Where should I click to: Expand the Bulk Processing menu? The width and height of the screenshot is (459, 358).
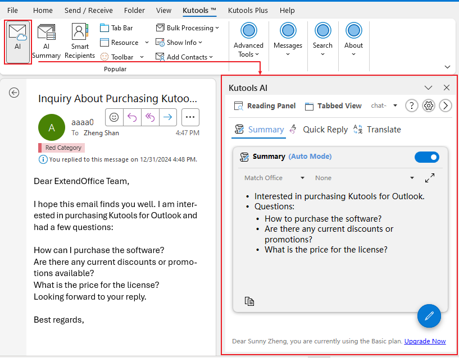point(188,28)
